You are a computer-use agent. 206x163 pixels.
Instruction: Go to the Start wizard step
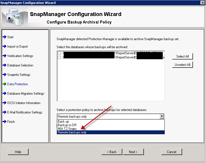(x=10, y=37)
